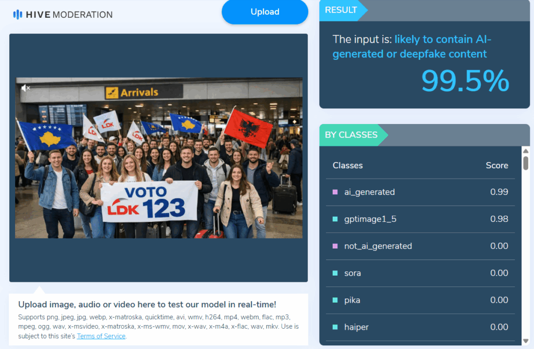
Task: Click the HIVE MODERATION title text
Action: coord(69,15)
